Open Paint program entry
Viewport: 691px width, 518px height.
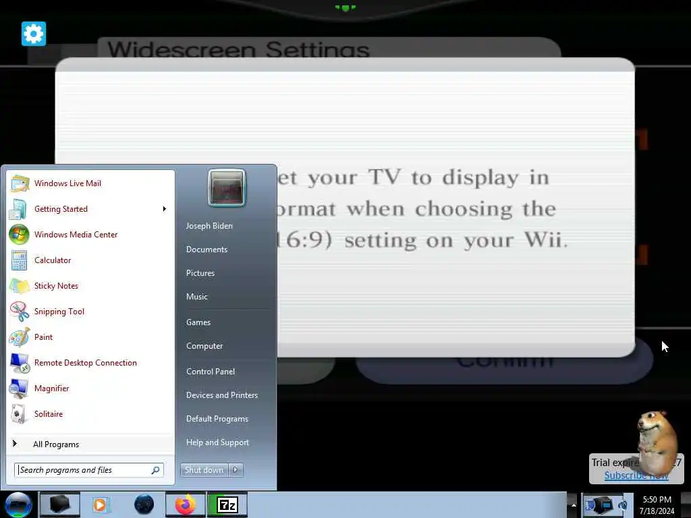[91, 337]
